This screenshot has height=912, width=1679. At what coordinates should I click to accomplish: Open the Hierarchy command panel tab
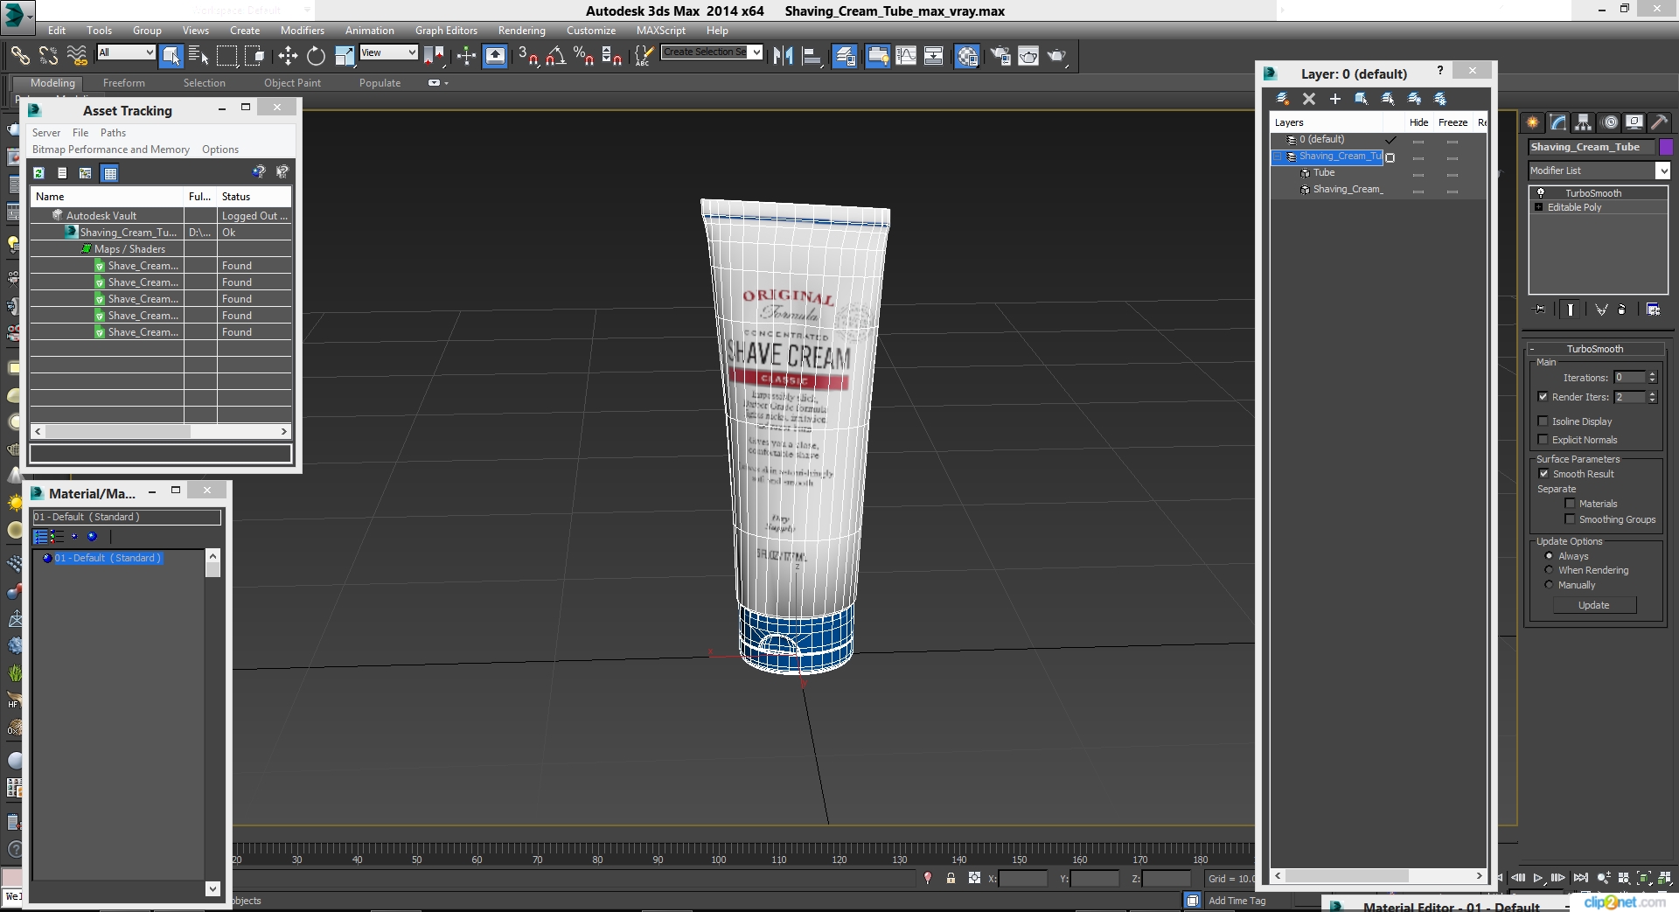point(1583,122)
